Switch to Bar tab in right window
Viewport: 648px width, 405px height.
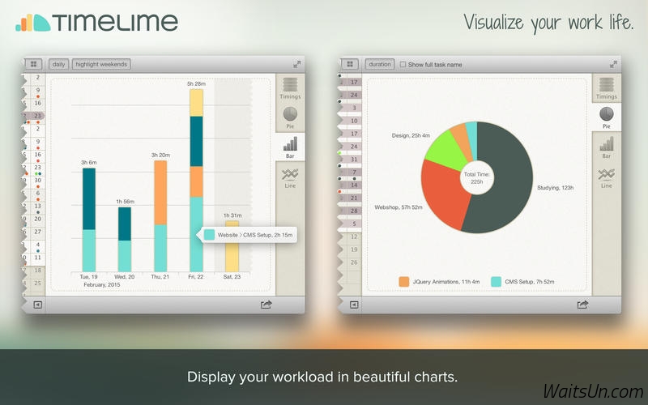coord(606,147)
